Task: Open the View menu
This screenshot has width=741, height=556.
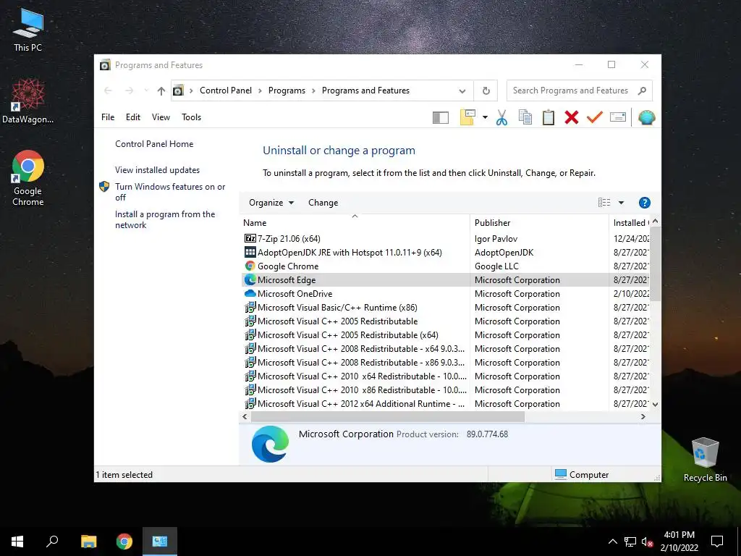Action: (161, 117)
